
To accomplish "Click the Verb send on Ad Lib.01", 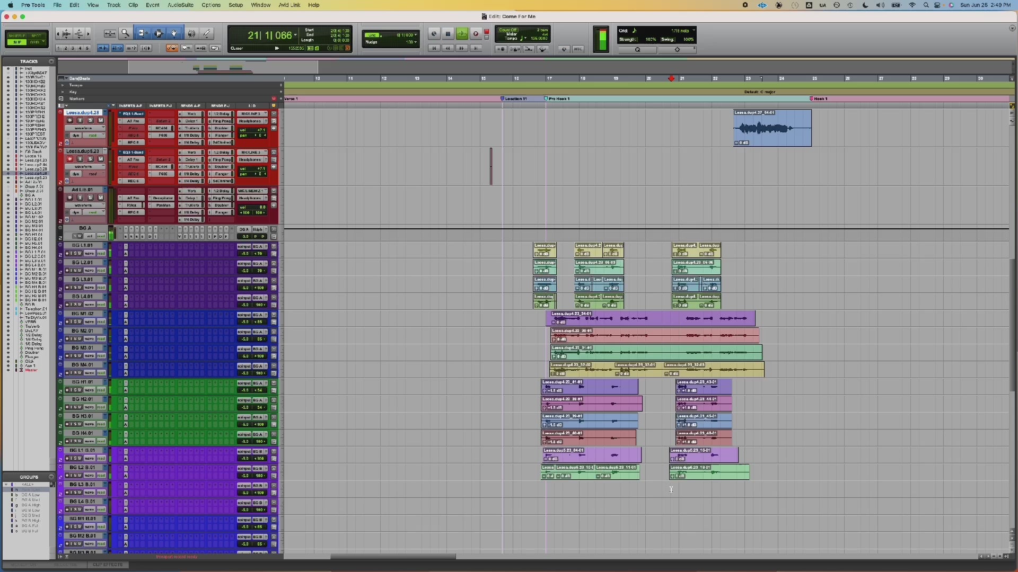I will click(192, 191).
